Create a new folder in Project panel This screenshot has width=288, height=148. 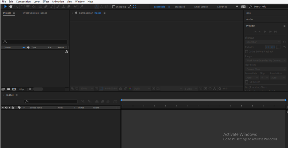point(9,89)
